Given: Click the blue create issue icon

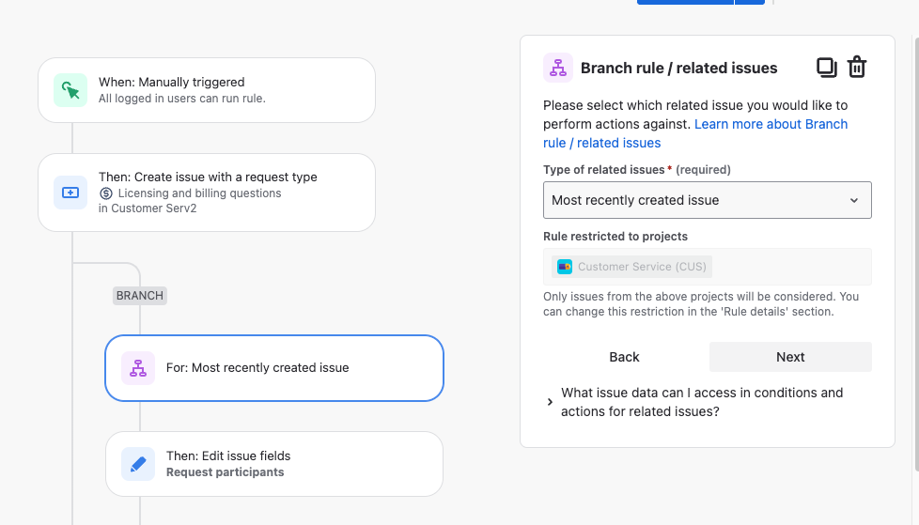Looking at the screenshot, I should (70, 193).
